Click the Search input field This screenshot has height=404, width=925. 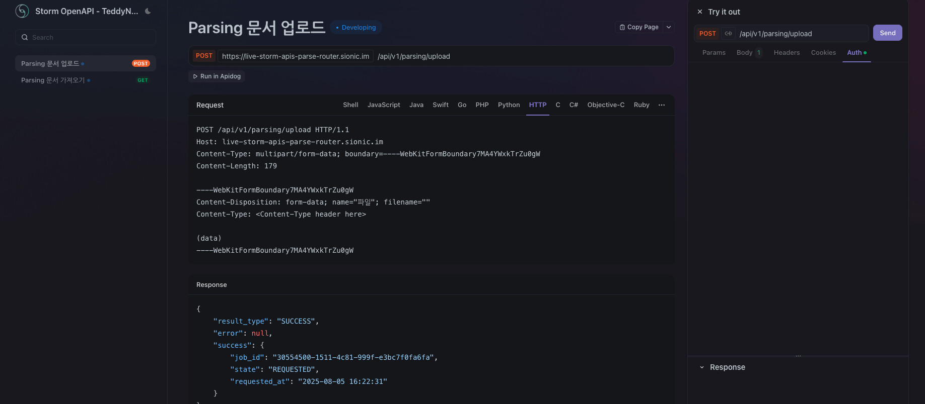[86, 37]
